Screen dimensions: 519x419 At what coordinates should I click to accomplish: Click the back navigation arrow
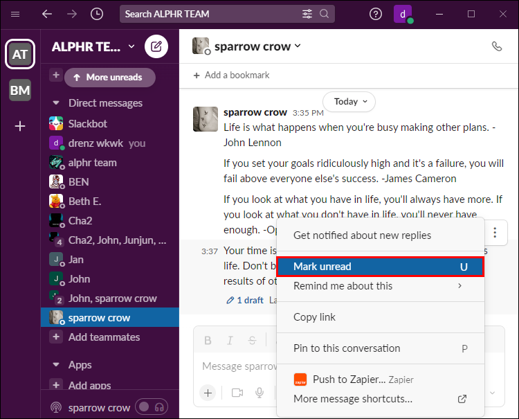(47, 14)
